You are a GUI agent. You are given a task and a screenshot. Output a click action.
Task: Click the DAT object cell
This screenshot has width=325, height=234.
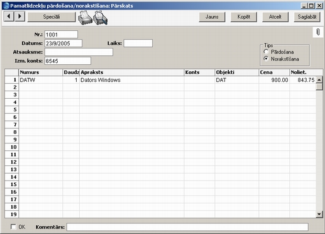tap(237, 80)
